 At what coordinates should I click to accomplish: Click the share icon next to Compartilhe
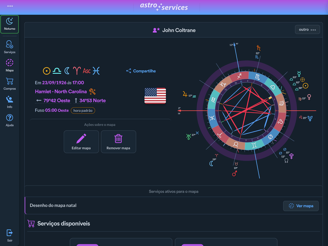pos(128,71)
